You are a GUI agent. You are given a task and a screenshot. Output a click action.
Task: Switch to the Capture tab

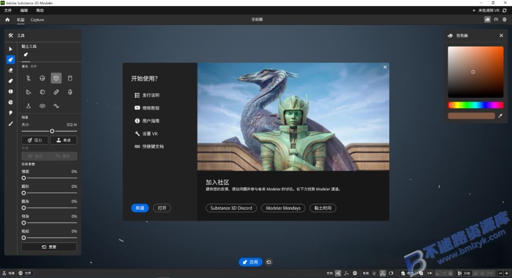[x=37, y=19]
